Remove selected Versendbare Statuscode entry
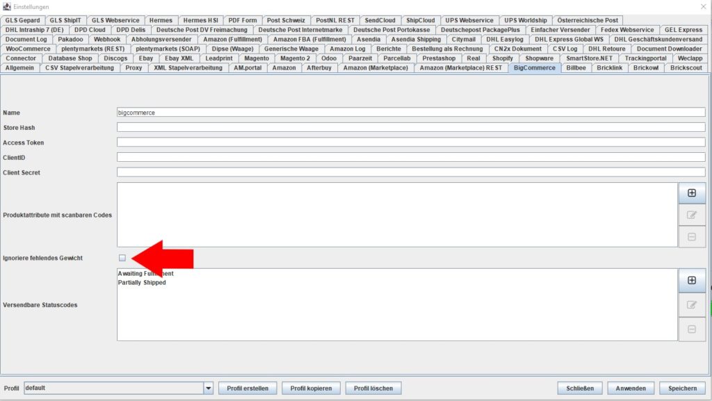 click(692, 329)
